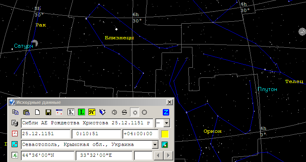
Task: Click the Исходные данные title globe icon
Action: [12, 102]
